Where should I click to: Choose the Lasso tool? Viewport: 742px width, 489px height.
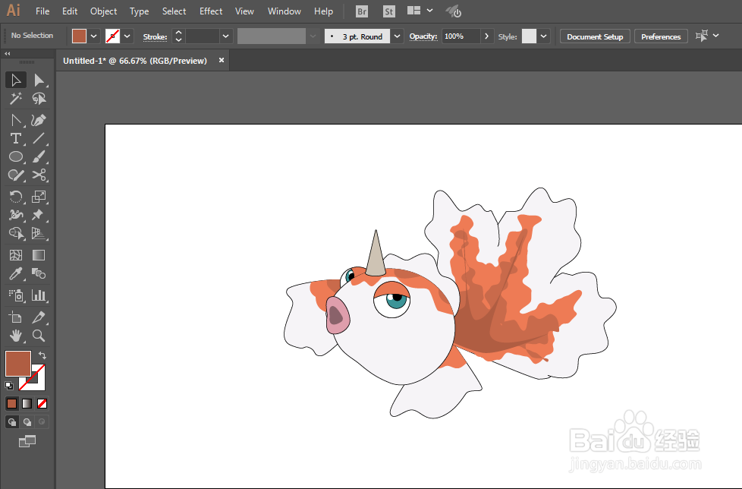coord(39,99)
